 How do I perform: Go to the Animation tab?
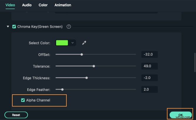click(x=63, y=5)
